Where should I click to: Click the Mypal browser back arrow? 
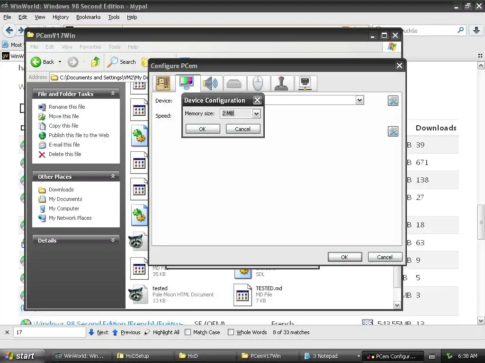point(9,30)
